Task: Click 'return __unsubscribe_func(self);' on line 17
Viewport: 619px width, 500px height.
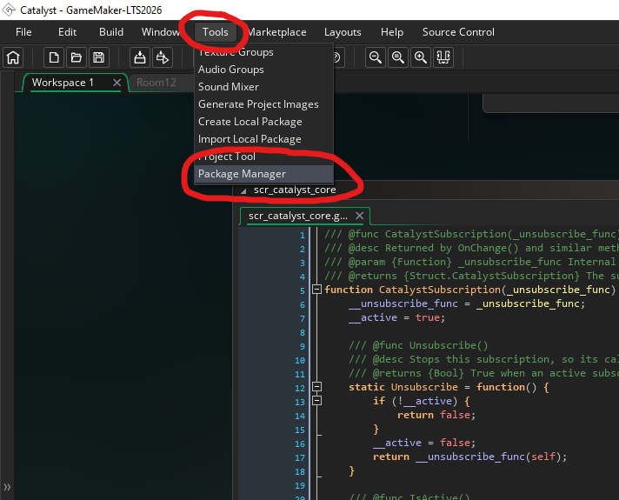Action: [469, 457]
